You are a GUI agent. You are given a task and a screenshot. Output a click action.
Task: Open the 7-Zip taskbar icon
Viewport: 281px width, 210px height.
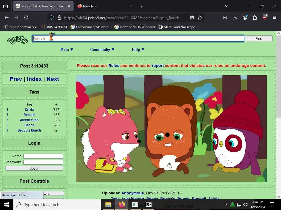tap(148, 205)
